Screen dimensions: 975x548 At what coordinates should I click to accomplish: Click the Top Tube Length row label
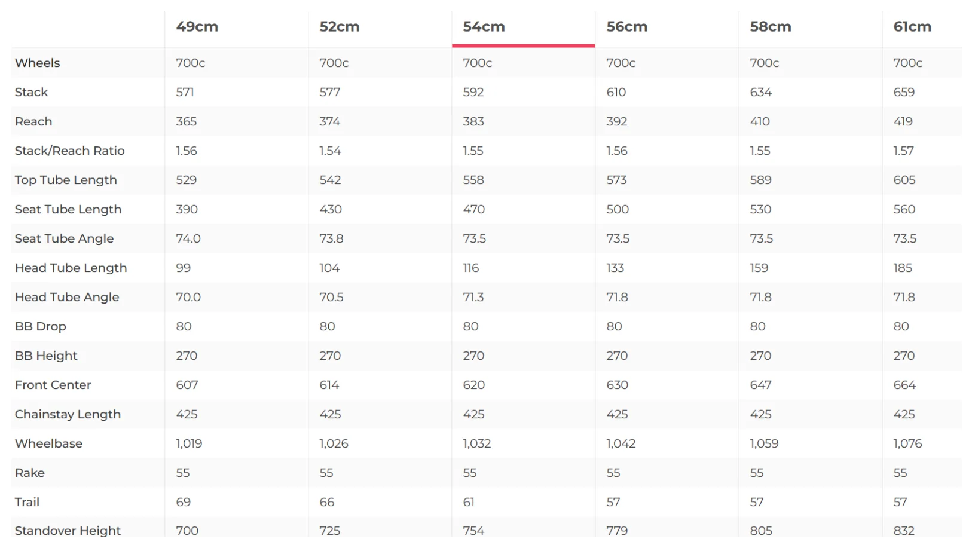point(66,180)
